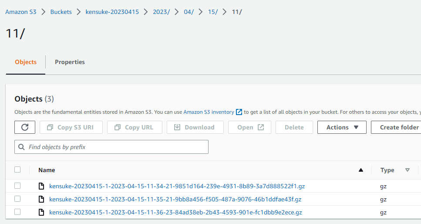Viewport: 421px width, 224px height.
Task: Sort by Name using the ascending arrow
Action: pos(361,170)
